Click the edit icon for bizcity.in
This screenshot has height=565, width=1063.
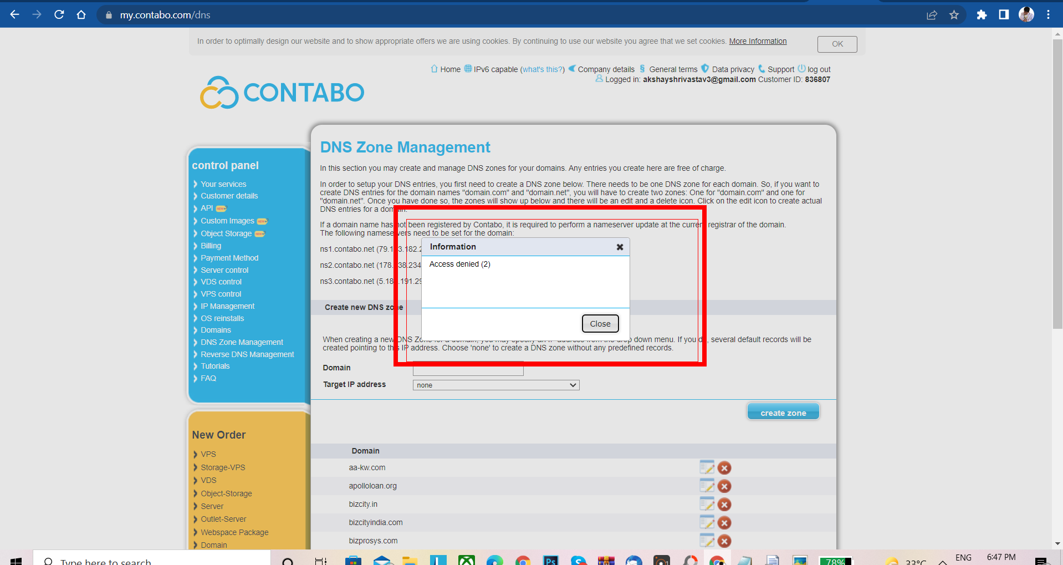(x=707, y=504)
